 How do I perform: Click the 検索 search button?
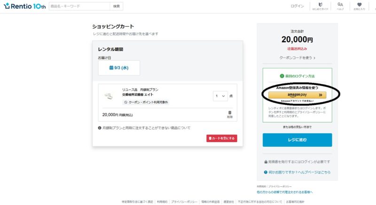tap(117, 6)
